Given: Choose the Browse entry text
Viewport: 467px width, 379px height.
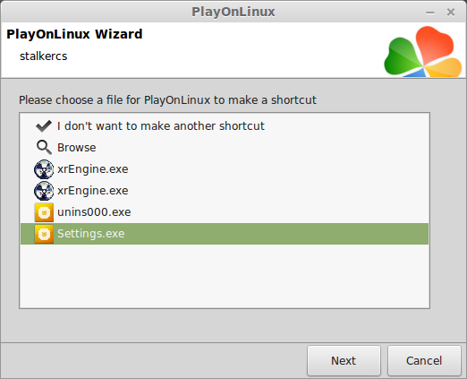Looking at the screenshot, I should 77,148.
